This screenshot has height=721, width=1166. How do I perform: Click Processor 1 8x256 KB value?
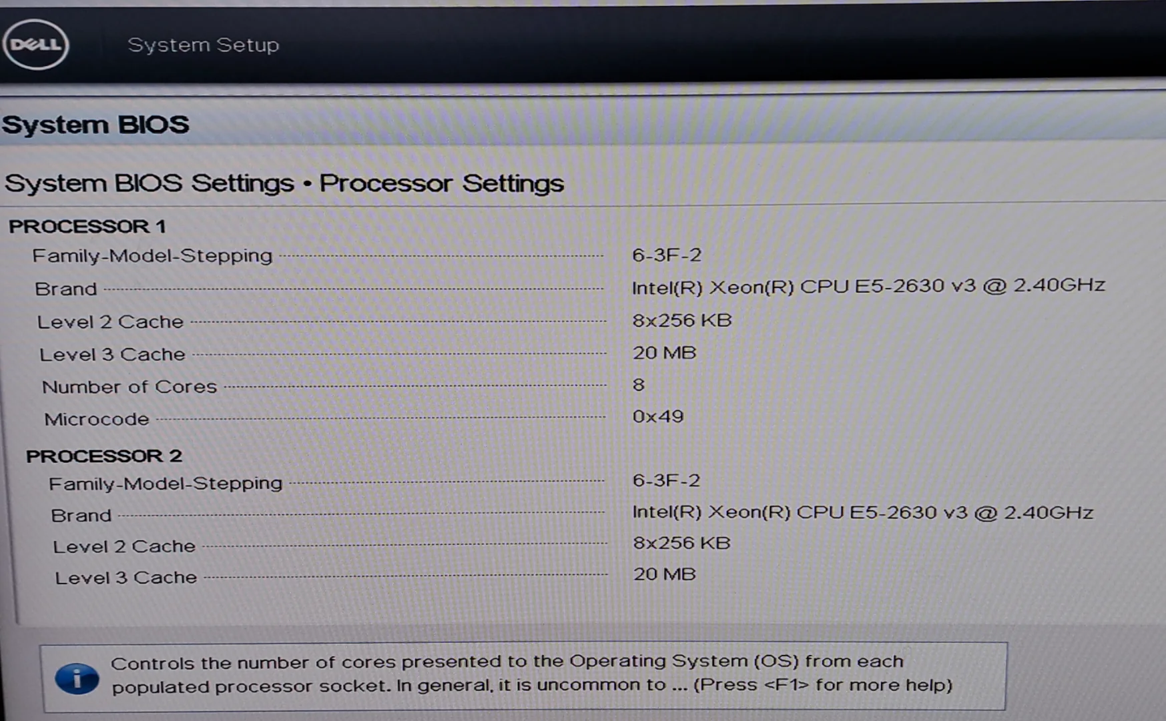click(682, 320)
